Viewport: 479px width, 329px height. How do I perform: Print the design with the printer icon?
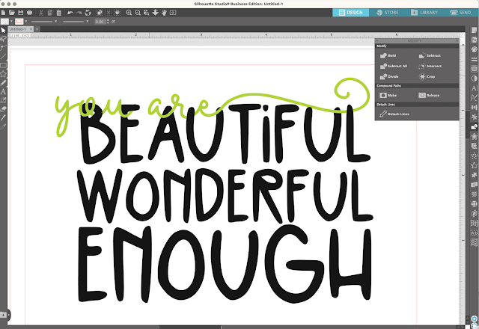click(30, 13)
